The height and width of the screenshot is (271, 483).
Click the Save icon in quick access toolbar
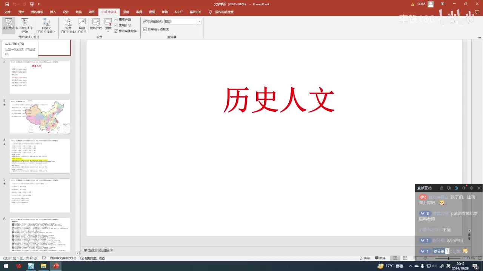[7, 4]
